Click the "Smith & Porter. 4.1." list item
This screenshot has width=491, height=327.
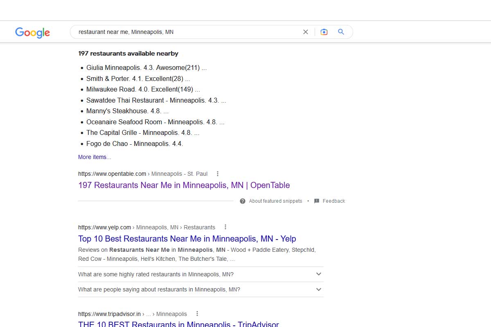pos(138,78)
